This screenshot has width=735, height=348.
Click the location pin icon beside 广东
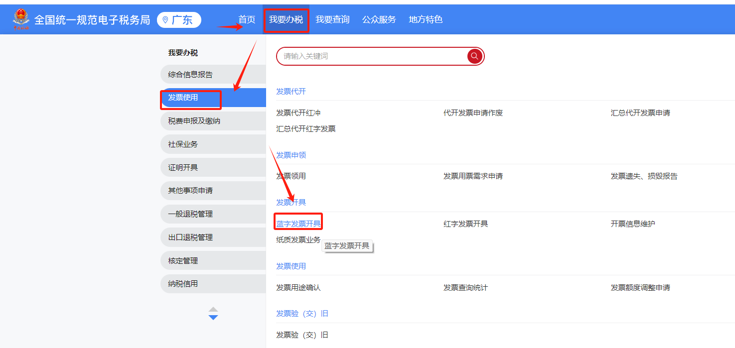click(165, 20)
